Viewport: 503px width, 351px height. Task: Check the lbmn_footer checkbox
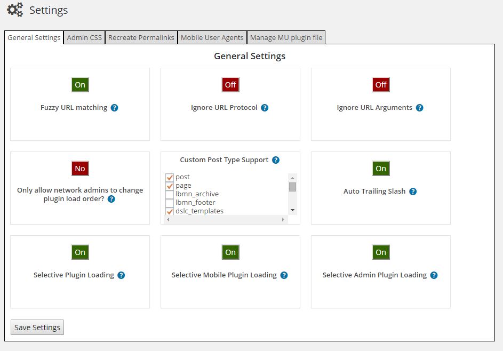(170, 203)
